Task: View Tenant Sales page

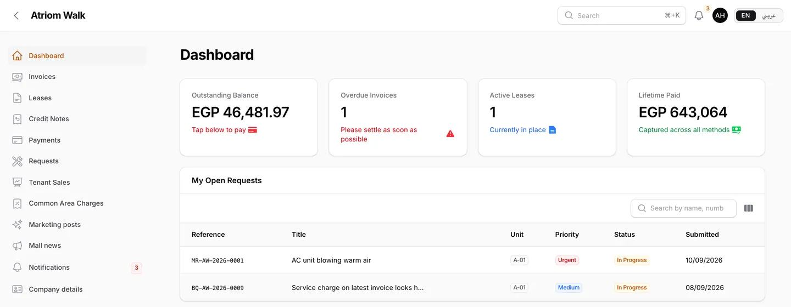Action: 77,182
